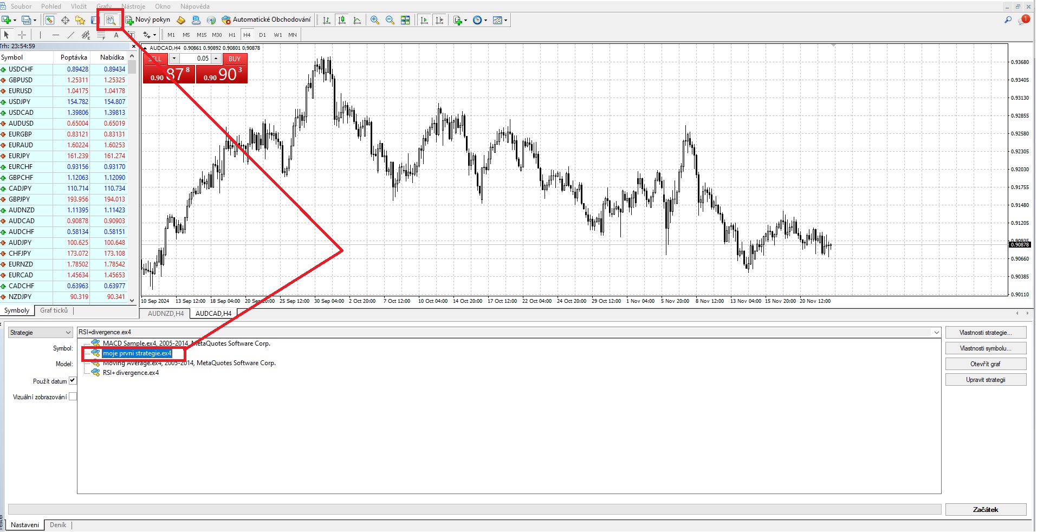Toggle the Automatické Obchodování button

(267, 20)
